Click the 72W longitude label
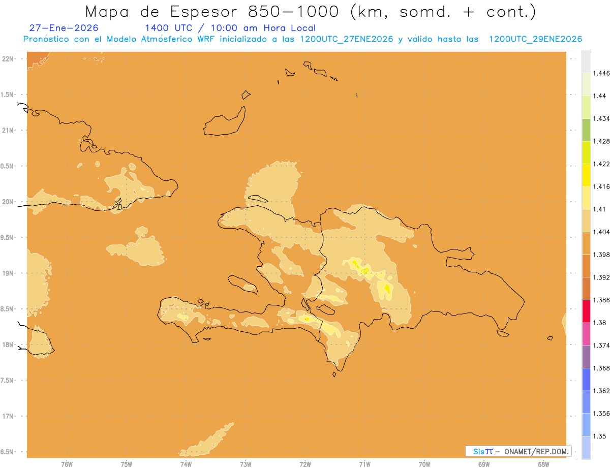Viewport: 610px width, 471px height. 305,464
